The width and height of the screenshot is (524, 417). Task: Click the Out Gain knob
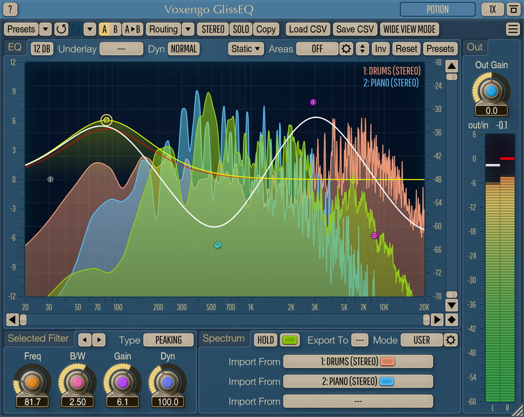tap(491, 90)
